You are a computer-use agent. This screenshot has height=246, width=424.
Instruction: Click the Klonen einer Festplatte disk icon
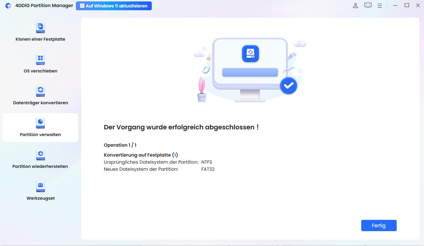40,28
